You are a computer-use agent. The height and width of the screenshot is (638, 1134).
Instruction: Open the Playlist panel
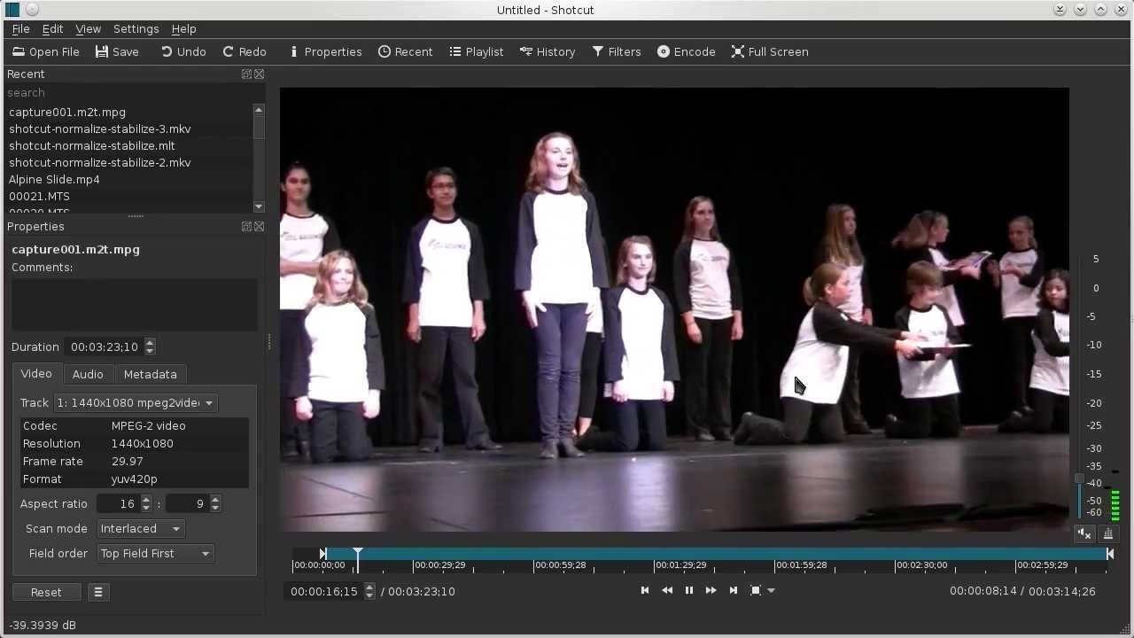(477, 51)
